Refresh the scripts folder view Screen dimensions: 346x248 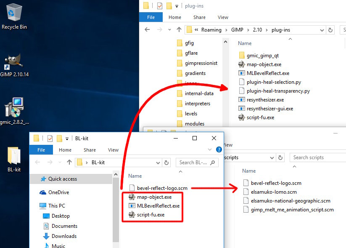tap(280, 157)
